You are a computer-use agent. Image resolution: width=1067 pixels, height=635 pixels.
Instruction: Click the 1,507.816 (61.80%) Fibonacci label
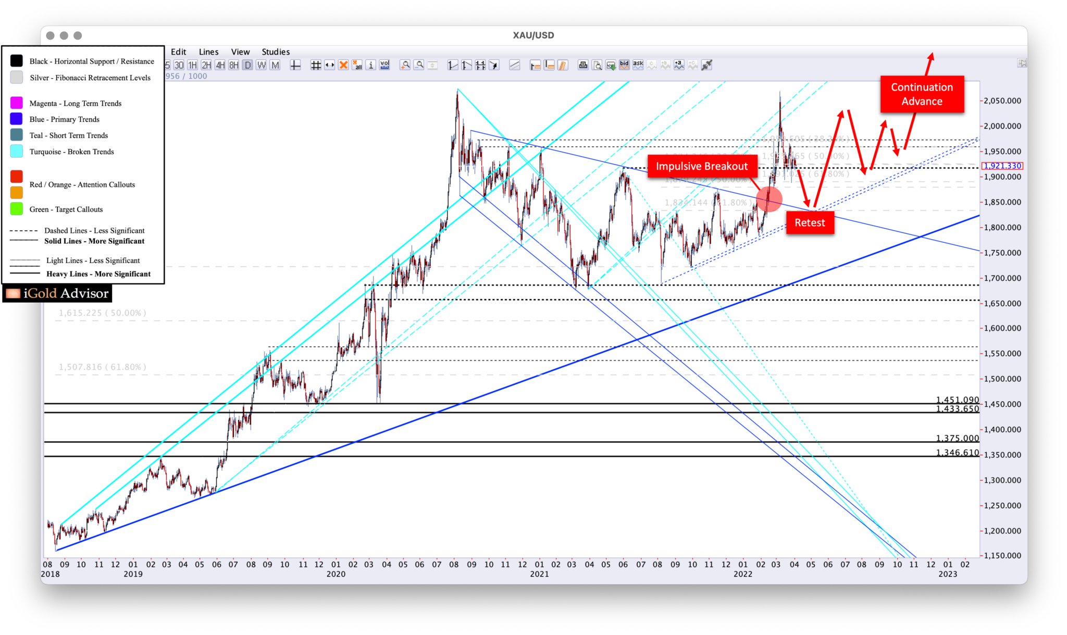(102, 367)
